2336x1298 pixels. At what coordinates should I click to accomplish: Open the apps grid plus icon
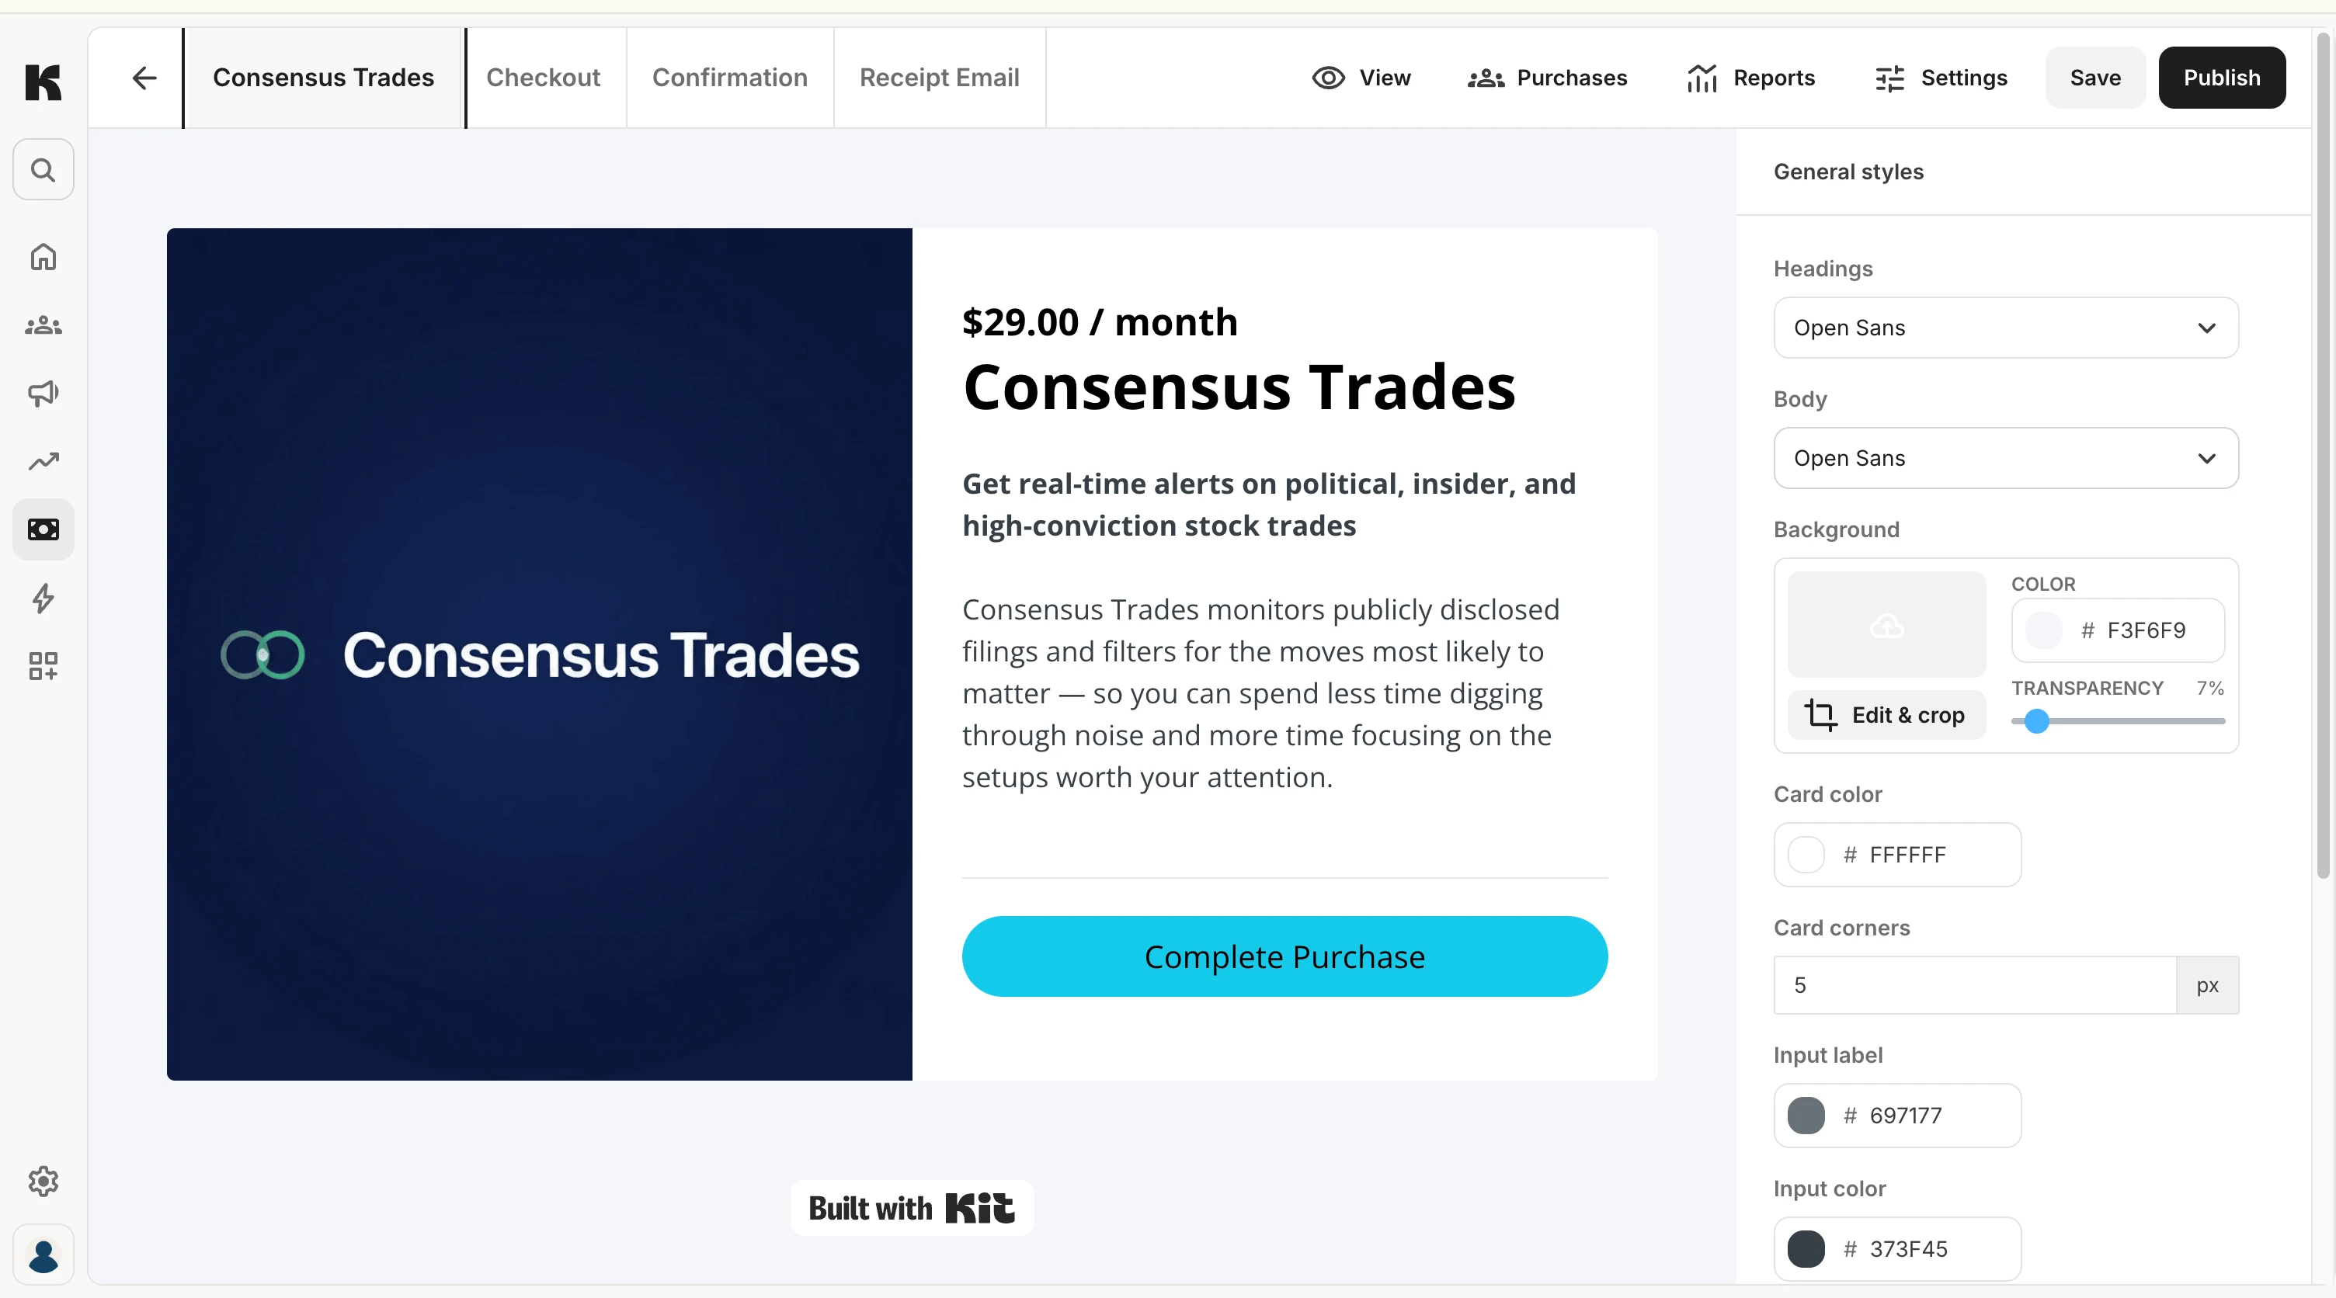pyautogui.click(x=43, y=666)
